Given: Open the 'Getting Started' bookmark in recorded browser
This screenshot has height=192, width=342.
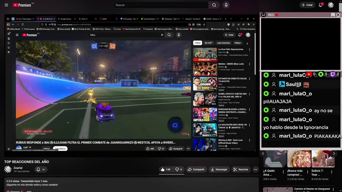Looking at the screenshot, I should 13,29.
